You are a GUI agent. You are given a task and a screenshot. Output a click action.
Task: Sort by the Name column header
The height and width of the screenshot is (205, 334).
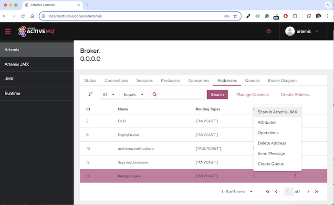click(123, 109)
